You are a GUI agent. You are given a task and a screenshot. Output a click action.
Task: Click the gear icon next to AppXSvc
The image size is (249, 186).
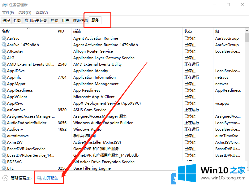(x=4, y=103)
